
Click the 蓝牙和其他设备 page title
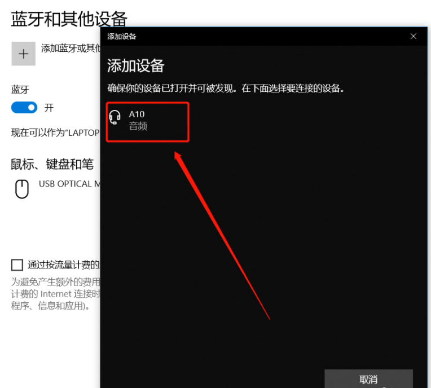click(69, 19)
